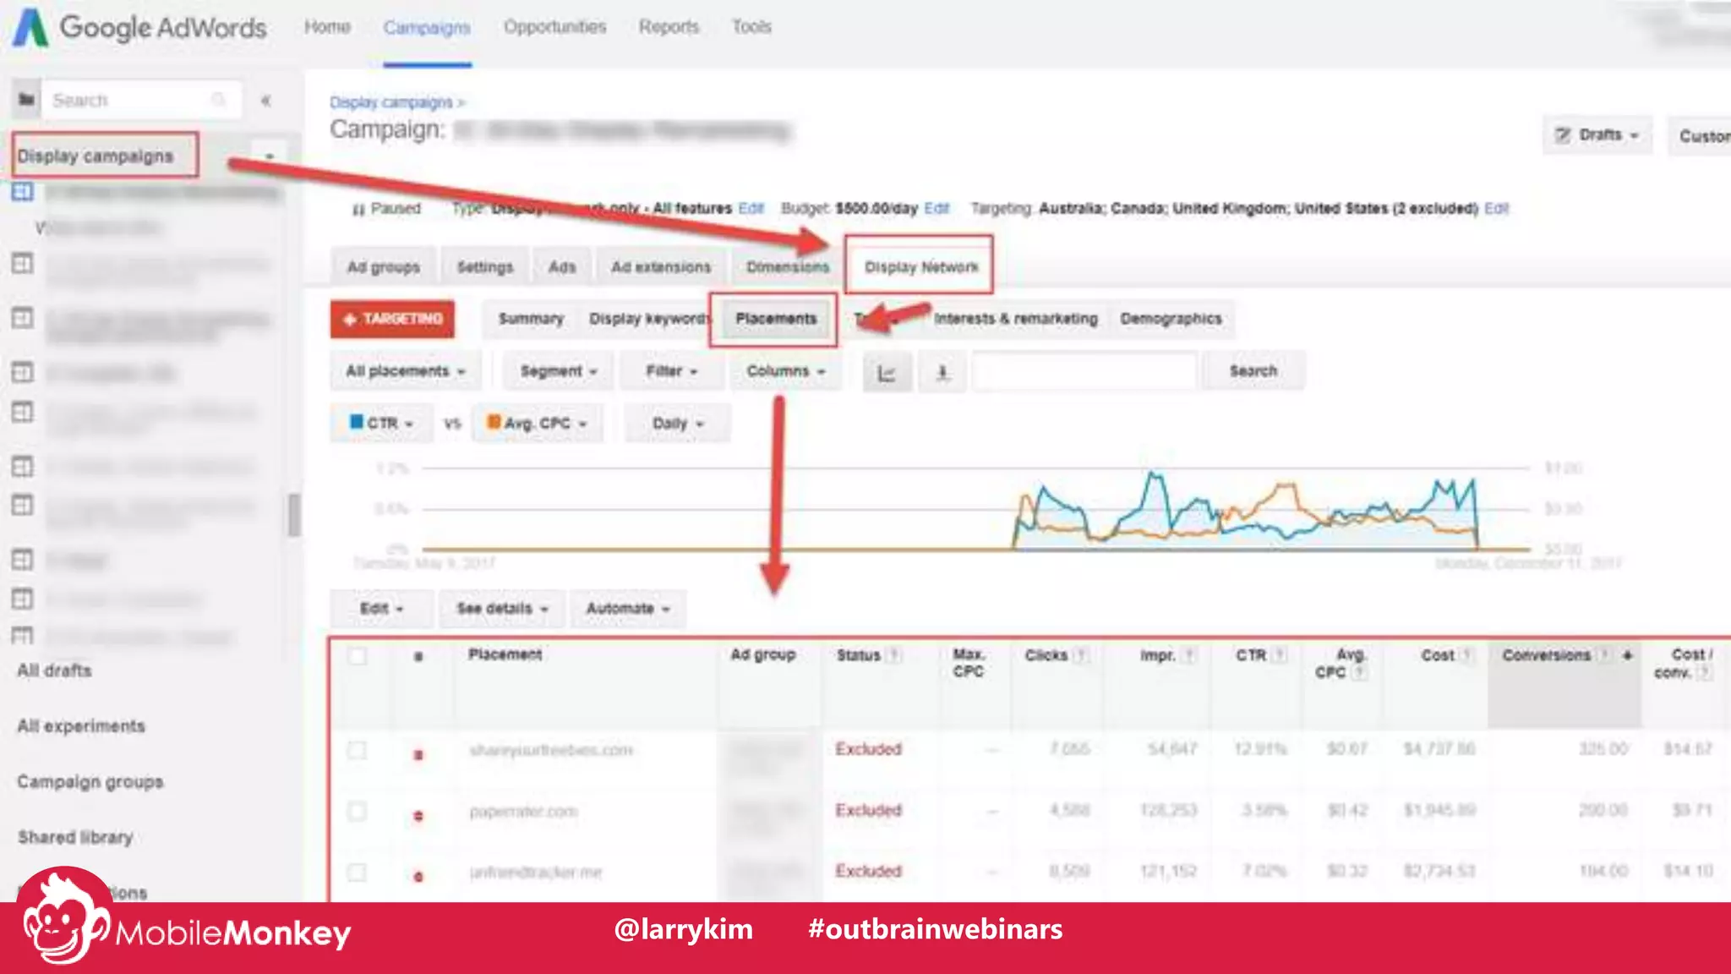Screen dimensions: 1731x974
Task: Click the Search button beside text box
Action: coord(1253,371)
